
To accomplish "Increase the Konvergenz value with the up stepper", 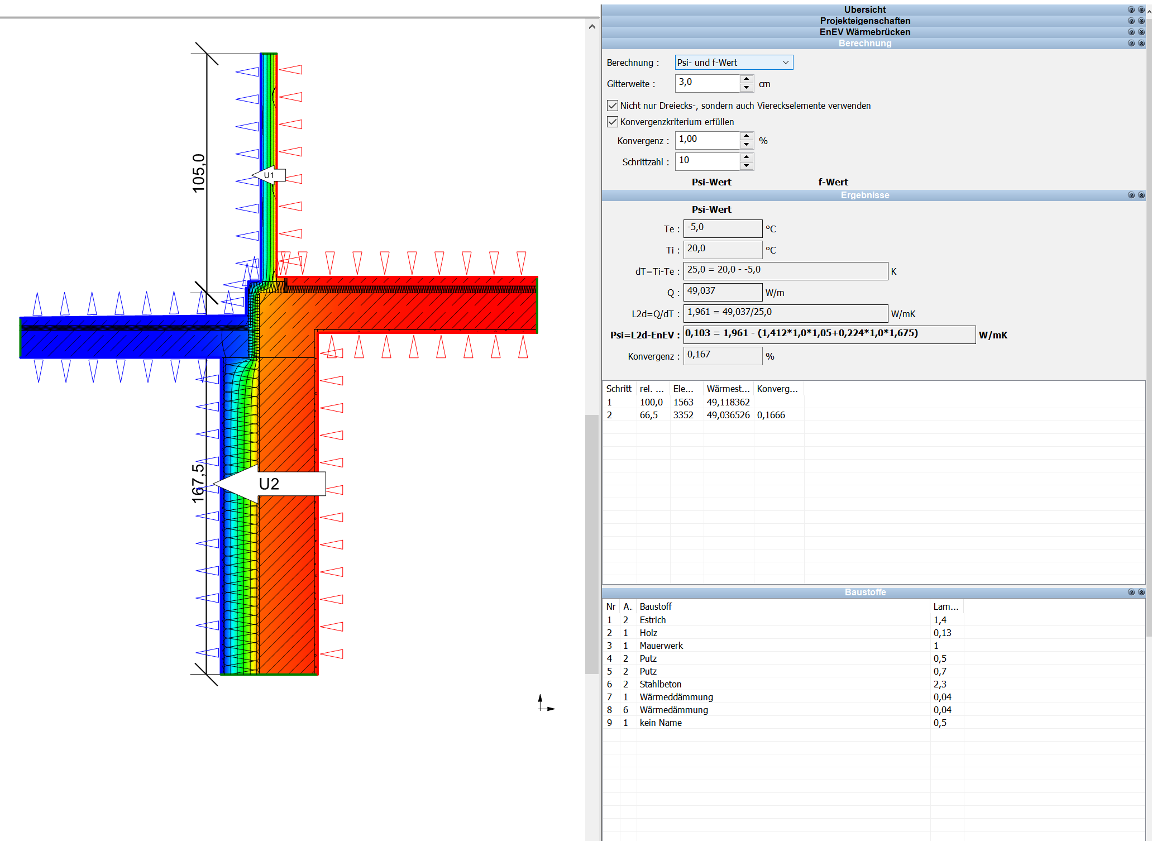I will click(x=746, y=136).
